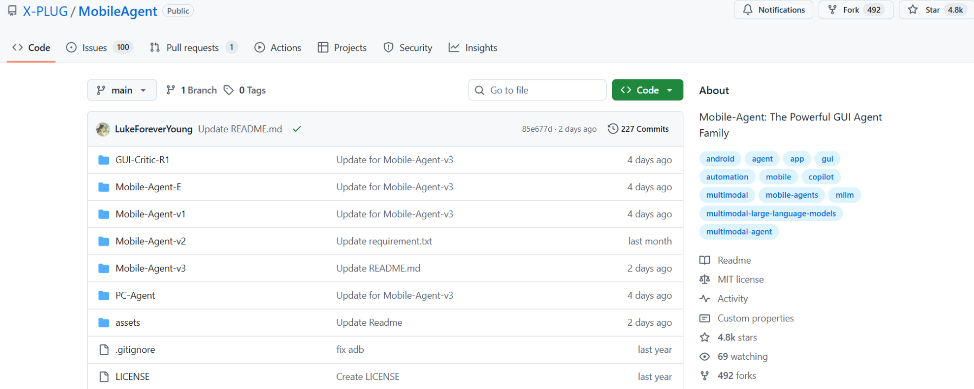Image resolution: width=974 pixels, height=389 pixels.
Task: Click the tag icon for 0 Tags
Action: point(229,90)
